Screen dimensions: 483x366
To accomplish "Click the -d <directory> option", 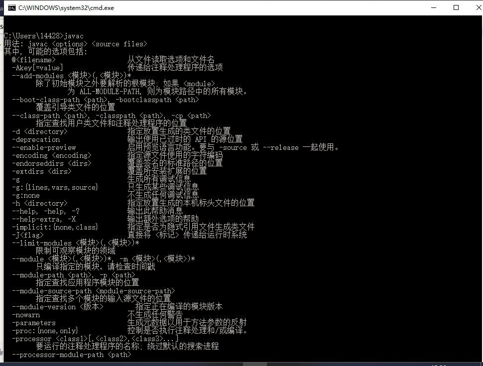I will tap(39, 131).
